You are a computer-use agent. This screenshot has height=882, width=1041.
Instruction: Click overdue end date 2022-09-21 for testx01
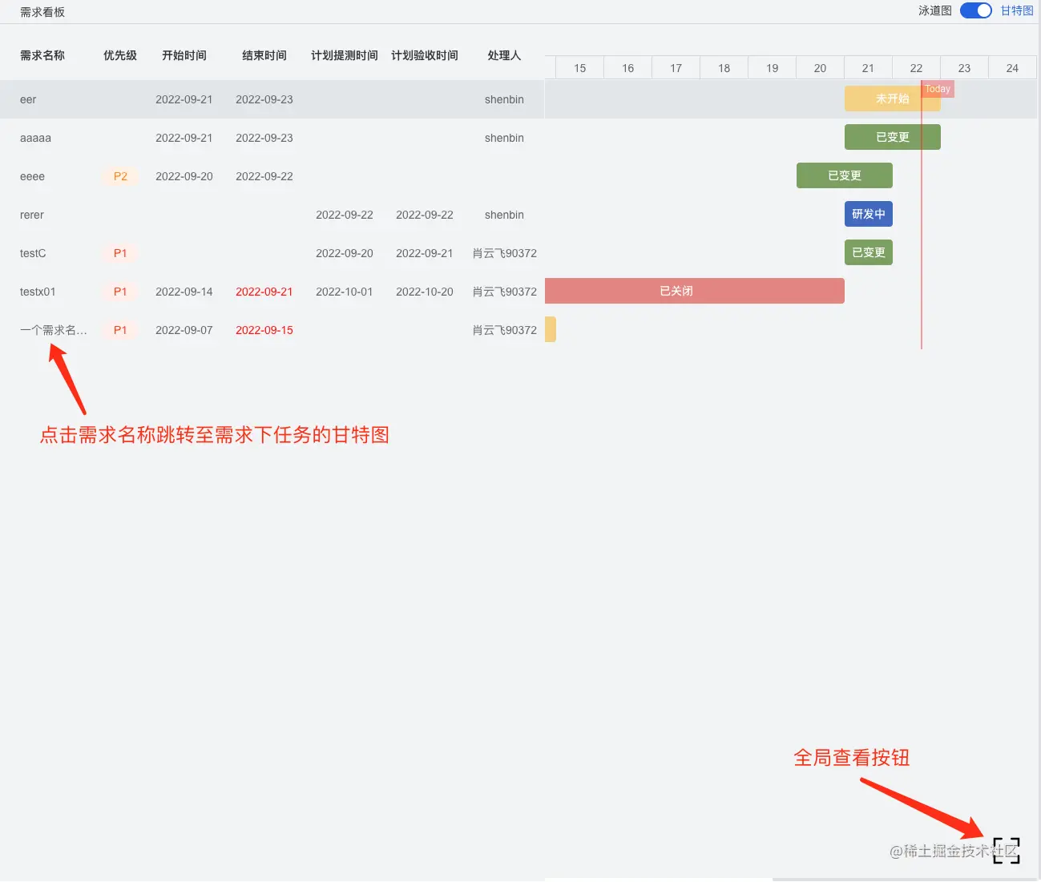tap(264, 292)
